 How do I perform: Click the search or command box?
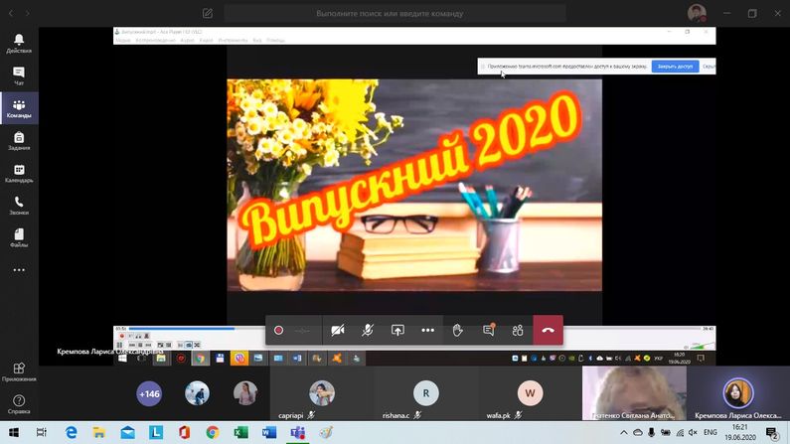(395, 14)
